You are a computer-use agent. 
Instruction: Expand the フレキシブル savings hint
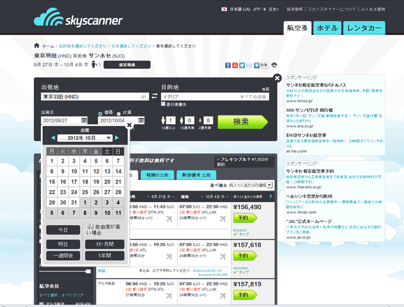[244, 162]
